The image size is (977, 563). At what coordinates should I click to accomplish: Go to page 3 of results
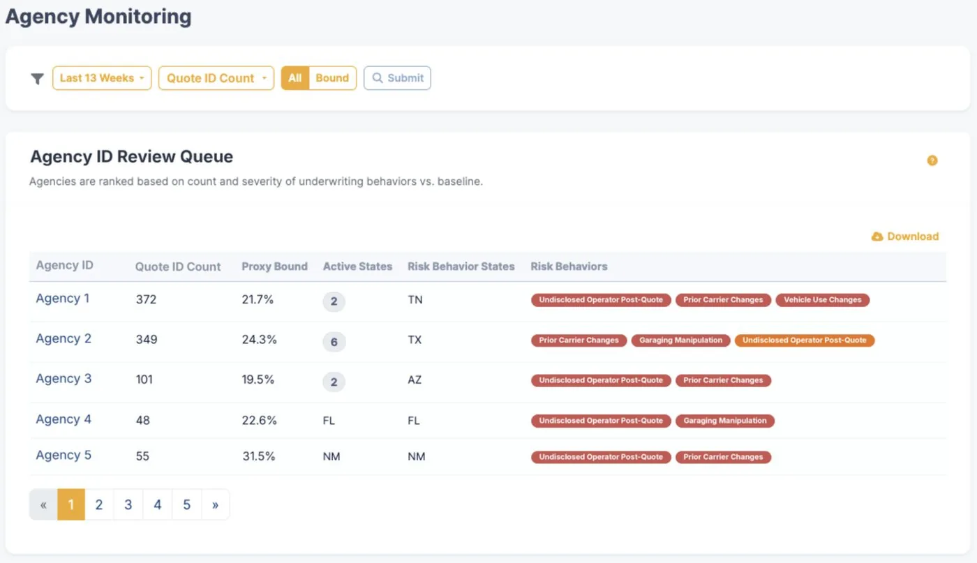pyautogui.click(x=128, y=504)
